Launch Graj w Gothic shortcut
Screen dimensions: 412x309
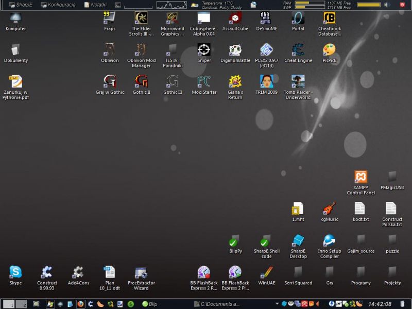pyautogui.click(x=110, y=85)
